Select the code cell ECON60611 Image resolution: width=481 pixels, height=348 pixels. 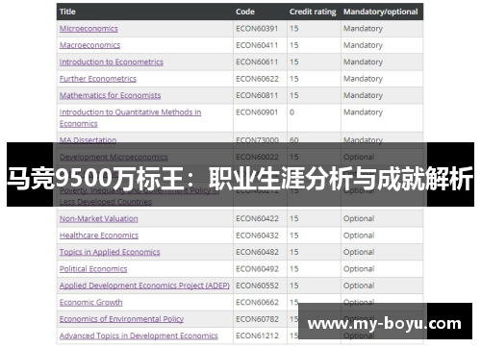257,62
